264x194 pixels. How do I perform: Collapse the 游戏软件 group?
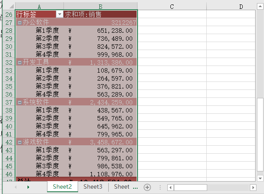[x=20, y=142]
